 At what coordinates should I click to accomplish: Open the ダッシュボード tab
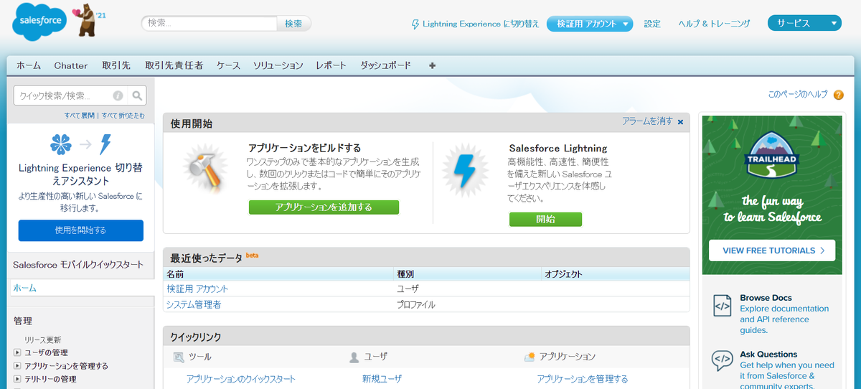(x=386, y=65)
